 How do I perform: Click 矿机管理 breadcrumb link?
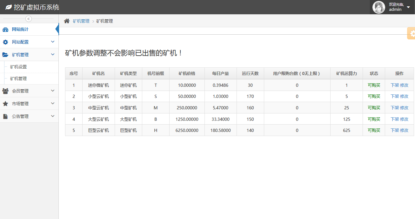pos(81,21)
